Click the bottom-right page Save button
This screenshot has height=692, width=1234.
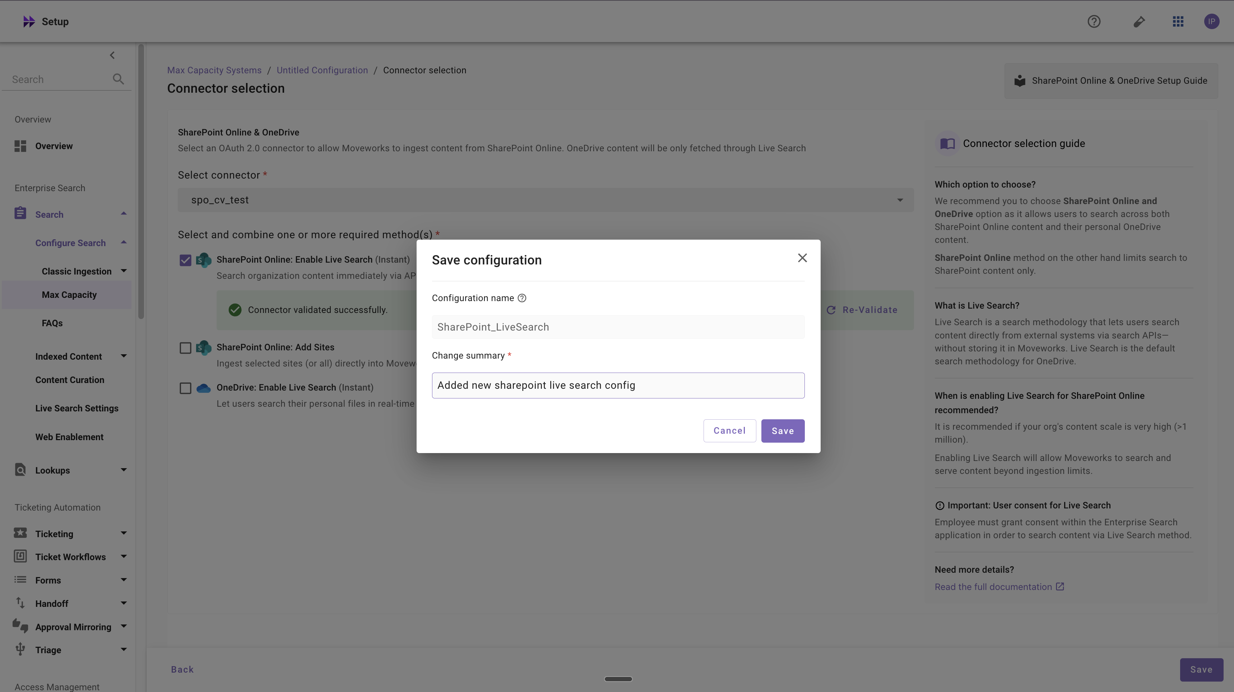(x=1201, y=669)
